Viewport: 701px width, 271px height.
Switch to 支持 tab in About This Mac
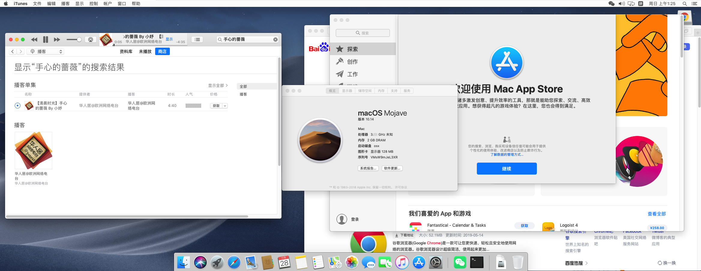(x=394, y=91)
